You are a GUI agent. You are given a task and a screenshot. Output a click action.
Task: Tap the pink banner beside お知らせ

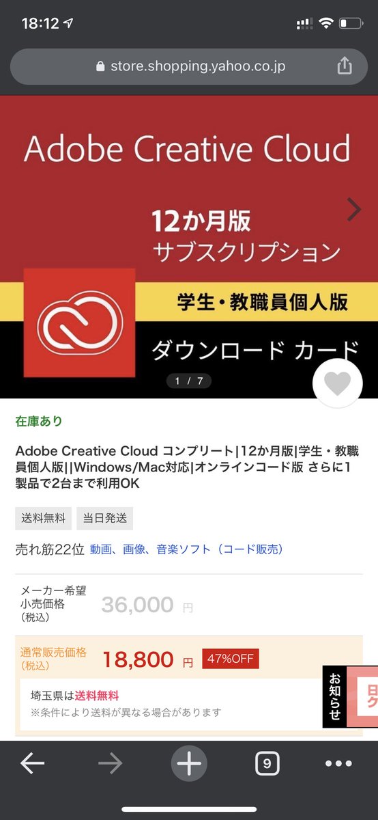pyautogui.click(x=362, y=697)
